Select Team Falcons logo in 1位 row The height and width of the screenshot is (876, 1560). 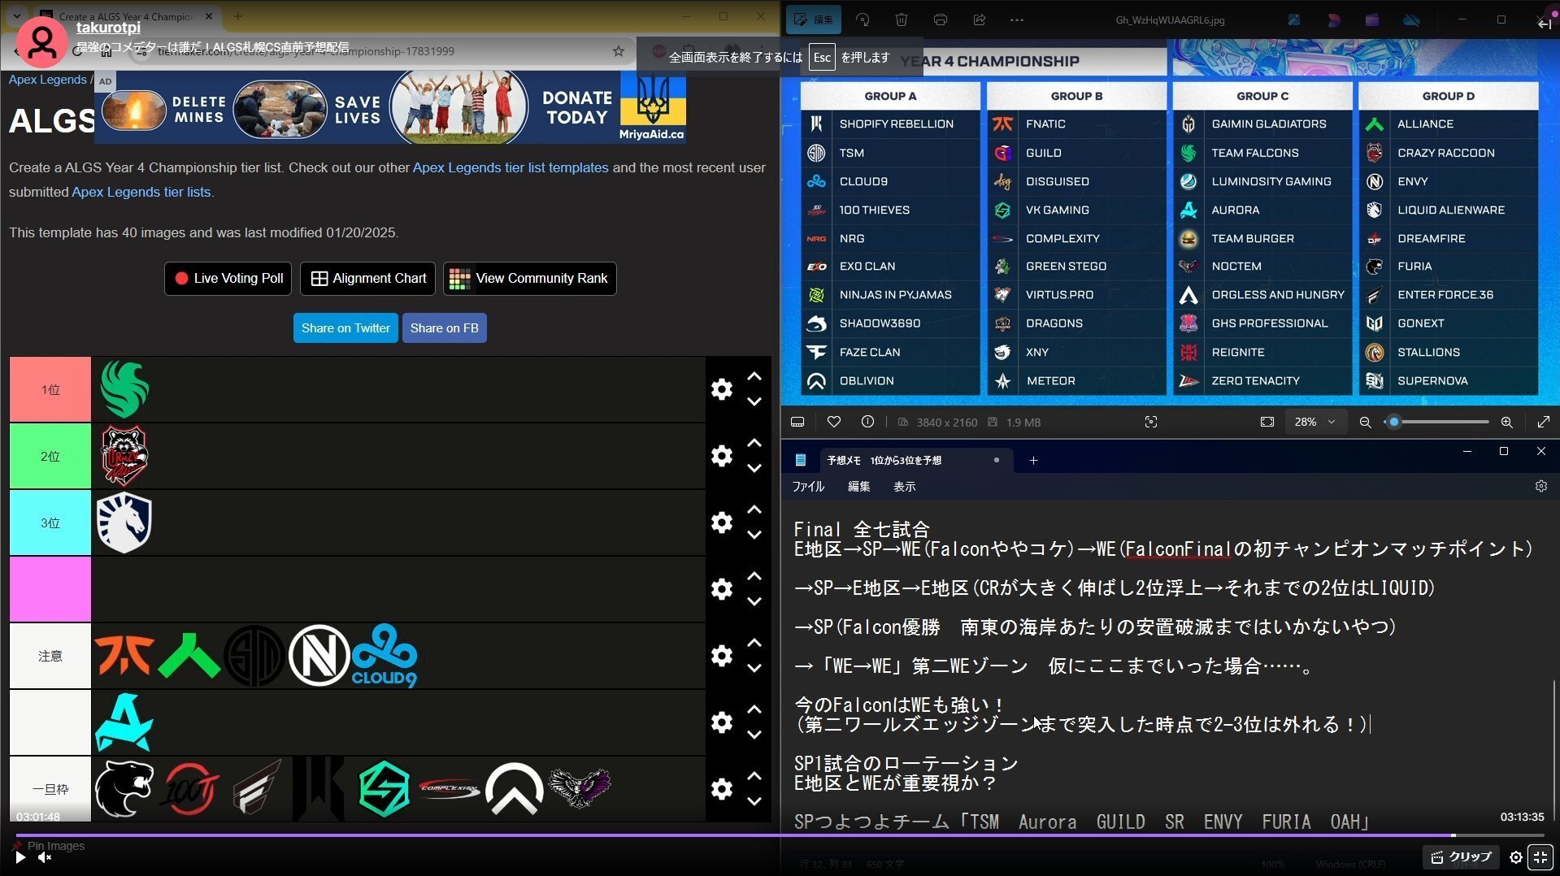point(124,389)
